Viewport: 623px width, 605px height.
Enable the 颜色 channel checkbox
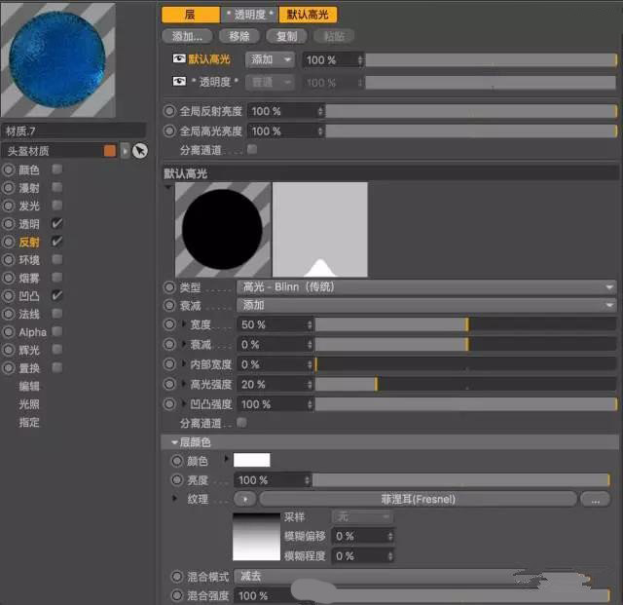[x=57, y=170]
